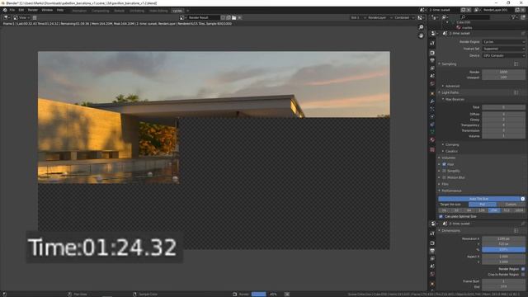Image resolution: width=528 pixels, height=297 pixels.
Task: Expand the Volumes panel
Action: (x=448, y=158)
